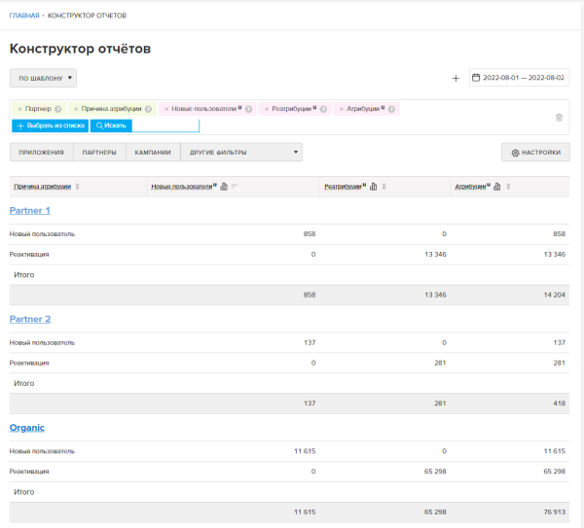Open the date range picker 2022-08-01 — 2022-08-02

coord(520,78)
